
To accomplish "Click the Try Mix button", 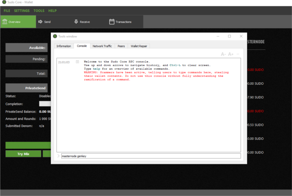I will pyautogui.click(x=23, y=154).
